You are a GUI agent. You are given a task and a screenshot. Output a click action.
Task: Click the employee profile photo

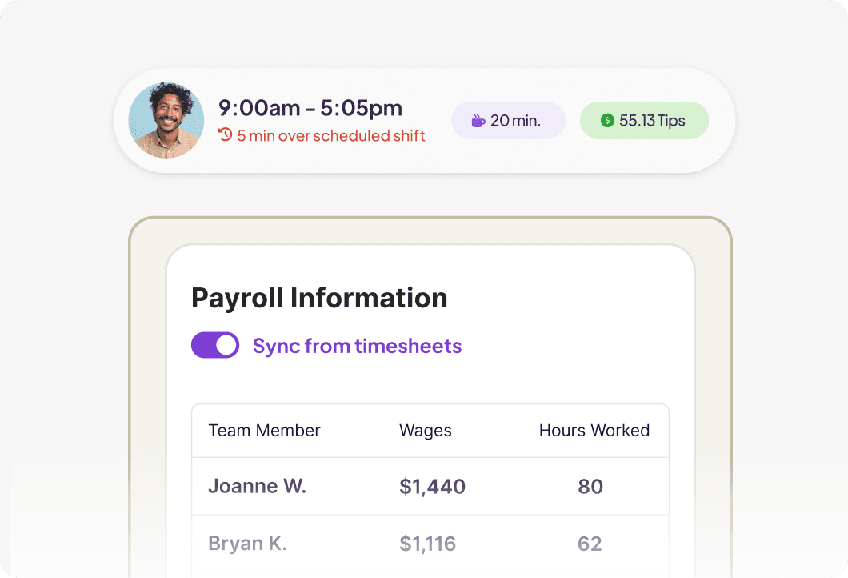pos(166,120)
